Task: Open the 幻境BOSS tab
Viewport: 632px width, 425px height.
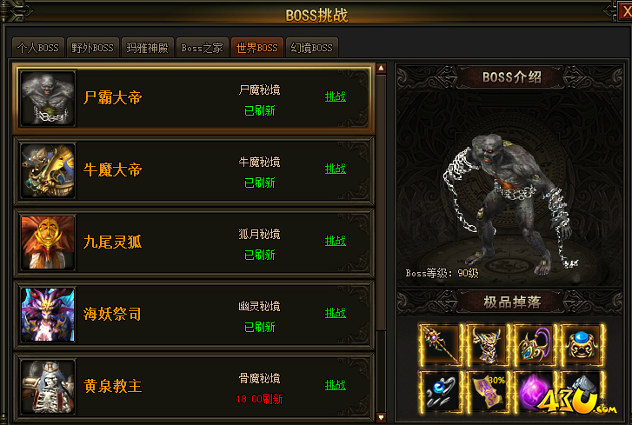Action: pyautogui.click(x=312, y=48)
